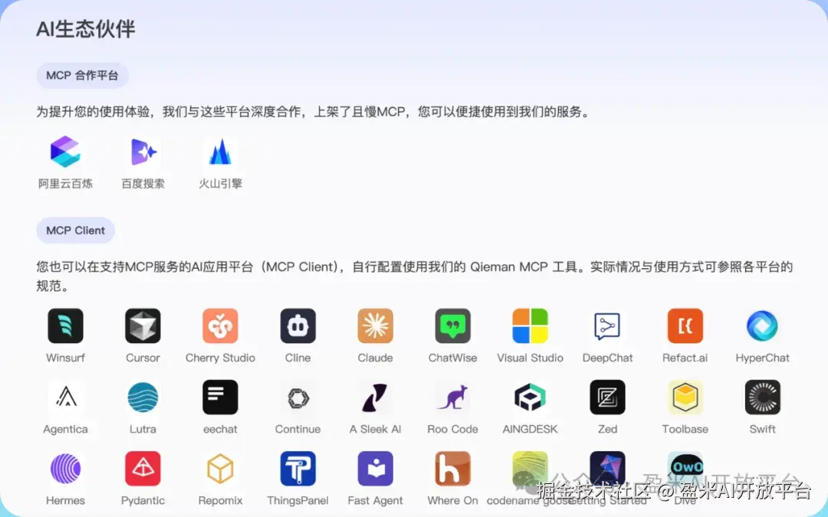Select the HyperChat icon
The width and height of the screenshot is (828, 517).
click(762, 326)
